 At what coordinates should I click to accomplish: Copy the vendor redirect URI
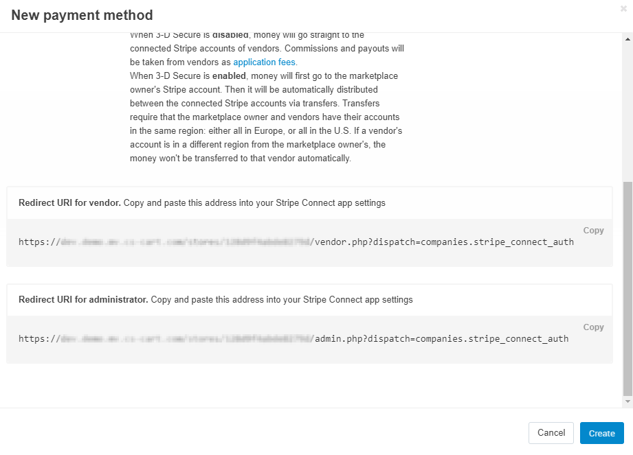[x=593, y=230]
